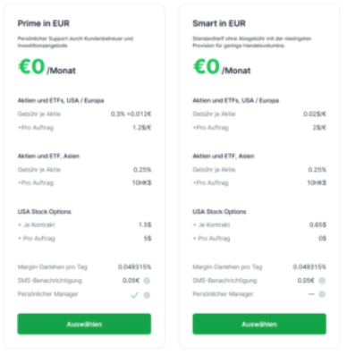Click Auswählen button for Prime plan
347x355 pixels.
(84, 324)
